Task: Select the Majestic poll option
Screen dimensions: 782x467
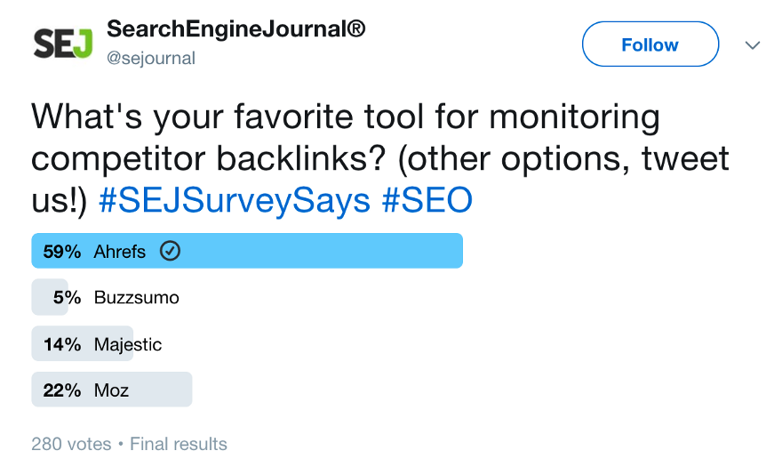Action: click(97, 343)
